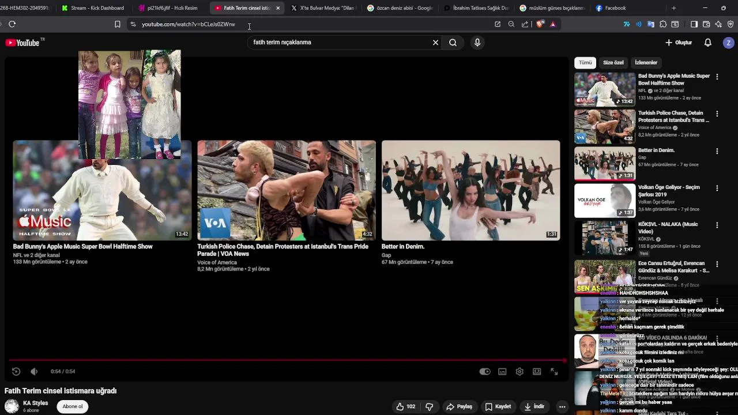Replay the video with the replay button
This screenshot has width=738, height=415.
point(16,372)
